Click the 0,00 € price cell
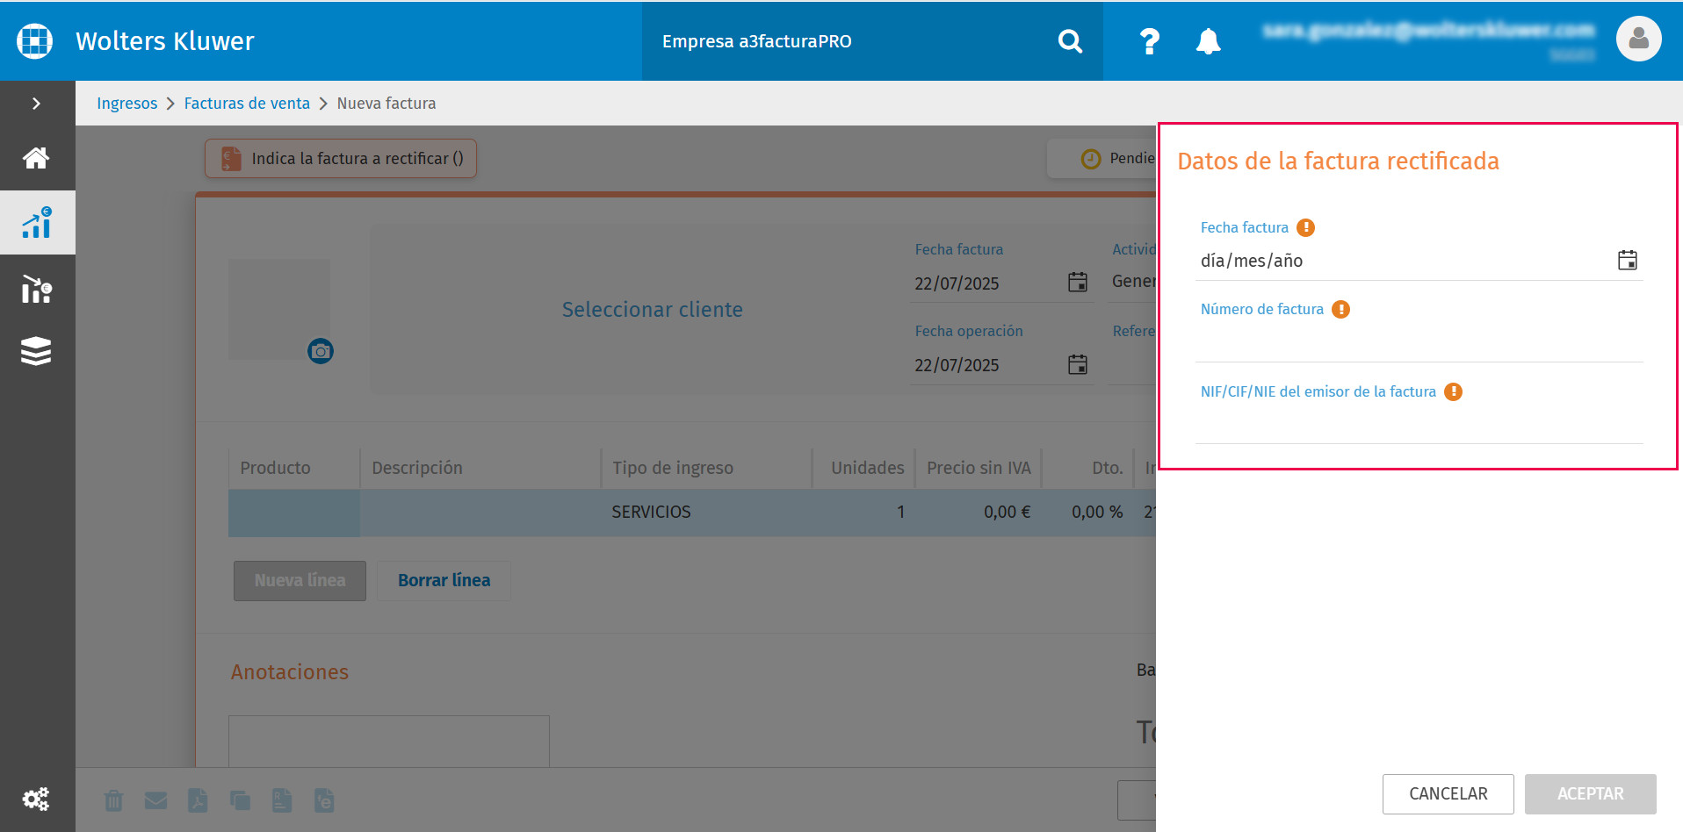The image size is (1683, 832). tap(979, 513)
